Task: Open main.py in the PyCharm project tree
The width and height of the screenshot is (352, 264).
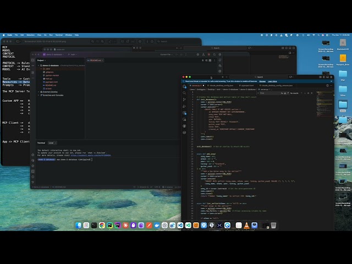Action: tap(49, 79)
